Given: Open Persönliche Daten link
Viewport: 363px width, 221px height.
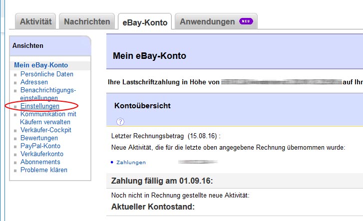Looking at the screenshot, I should 47,74.
